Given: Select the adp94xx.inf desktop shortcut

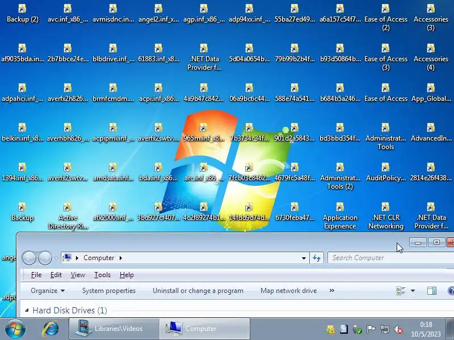Looking at the screenshot, I should click(x=249, y=14).
